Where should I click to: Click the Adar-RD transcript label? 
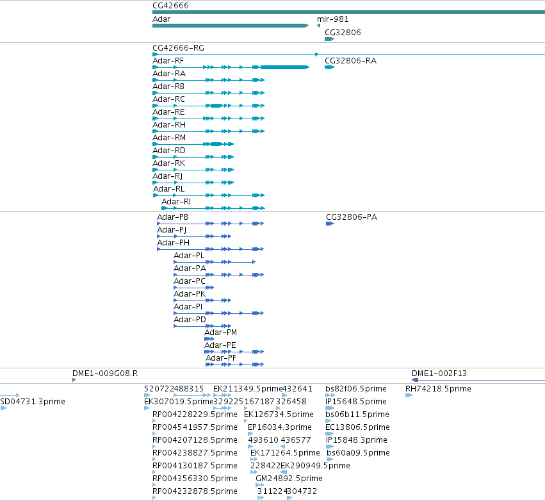point(169,151)
